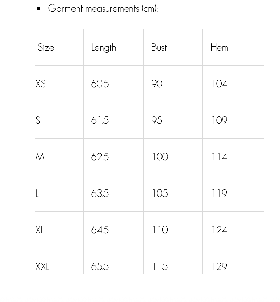Click the 100 bust value

point(160,157)
